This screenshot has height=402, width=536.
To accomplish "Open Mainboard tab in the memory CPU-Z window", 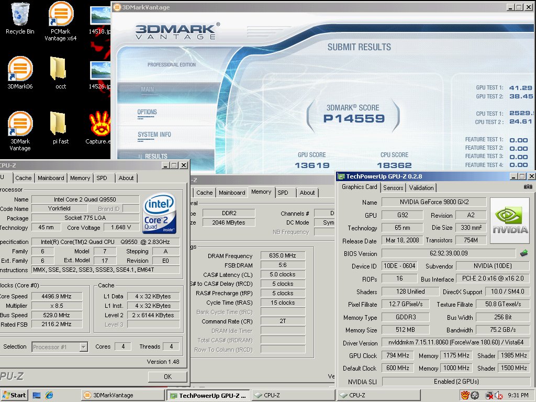I will click(x=232, y=193).
